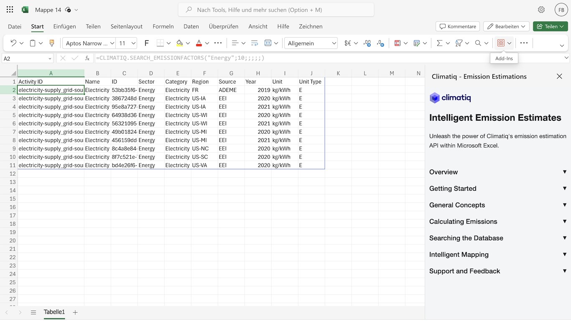Click the Excel logo icon

pyautogui.click(x=25, y=10)
